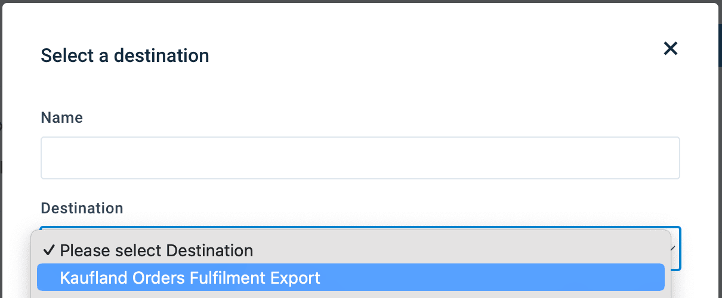Screen dimensions: 722x298
Task: Click the Name field label
Action: [x=61, y=118]
